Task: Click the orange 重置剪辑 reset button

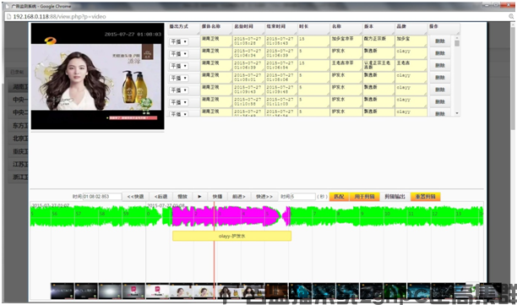Action: (425, 197)
